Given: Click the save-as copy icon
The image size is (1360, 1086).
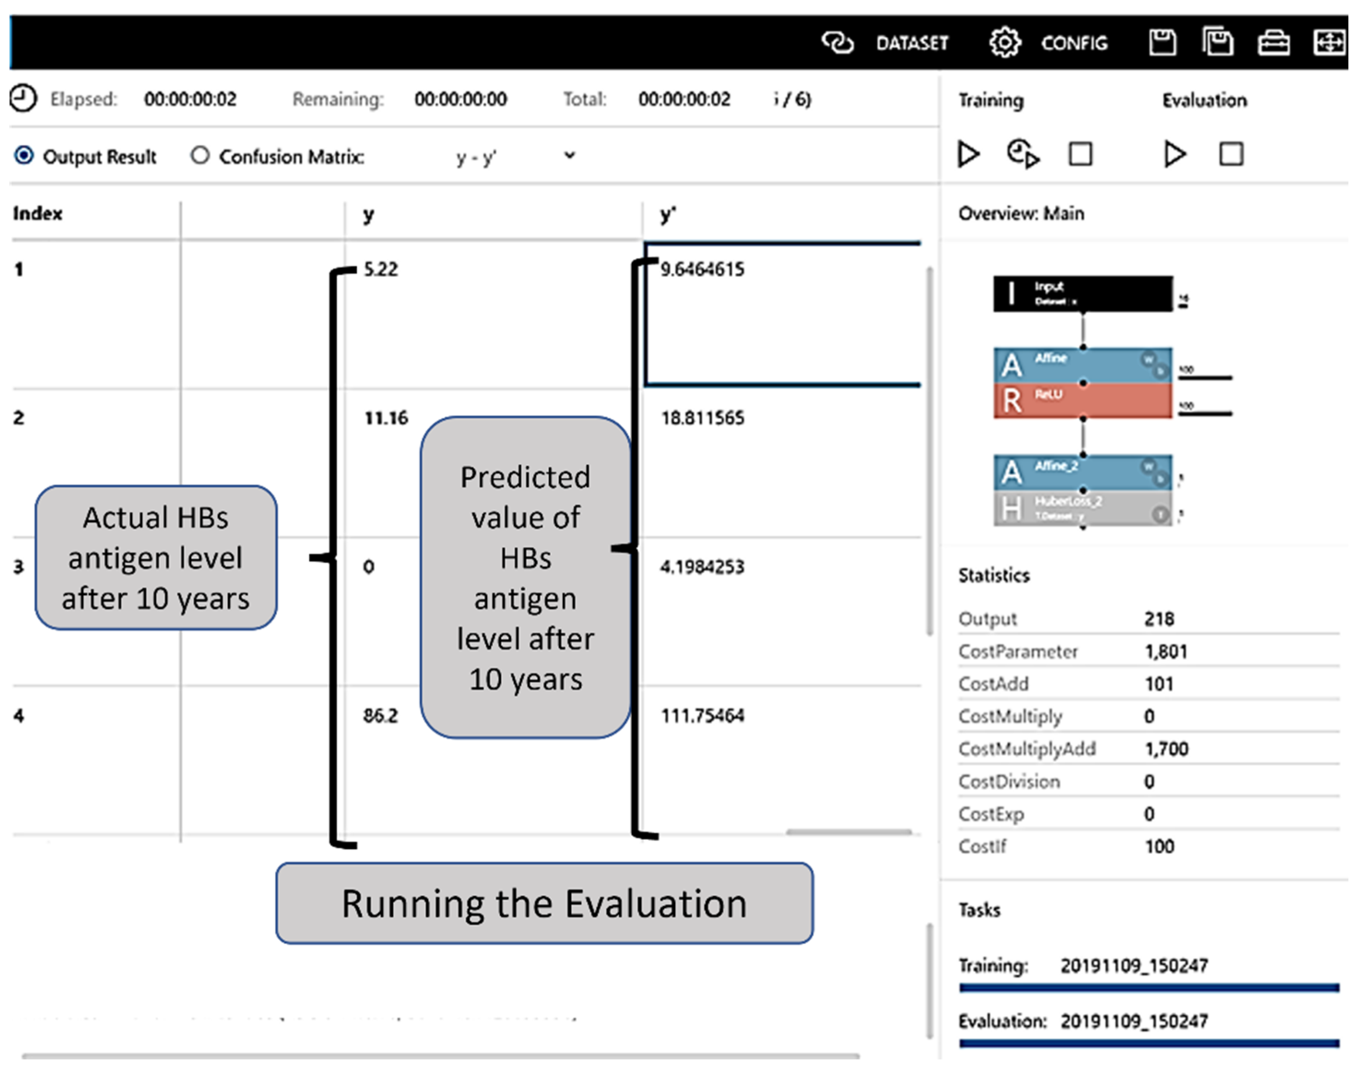Looking at the screenshot, I should 1218,43.
